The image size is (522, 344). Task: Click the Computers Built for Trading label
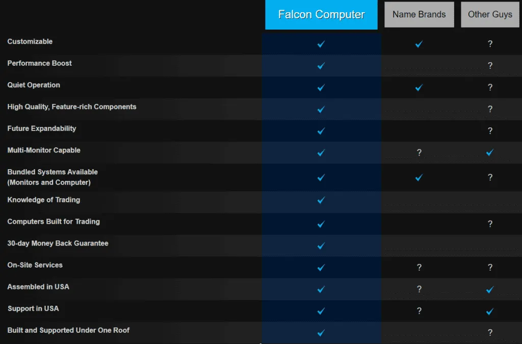point(54,222)
